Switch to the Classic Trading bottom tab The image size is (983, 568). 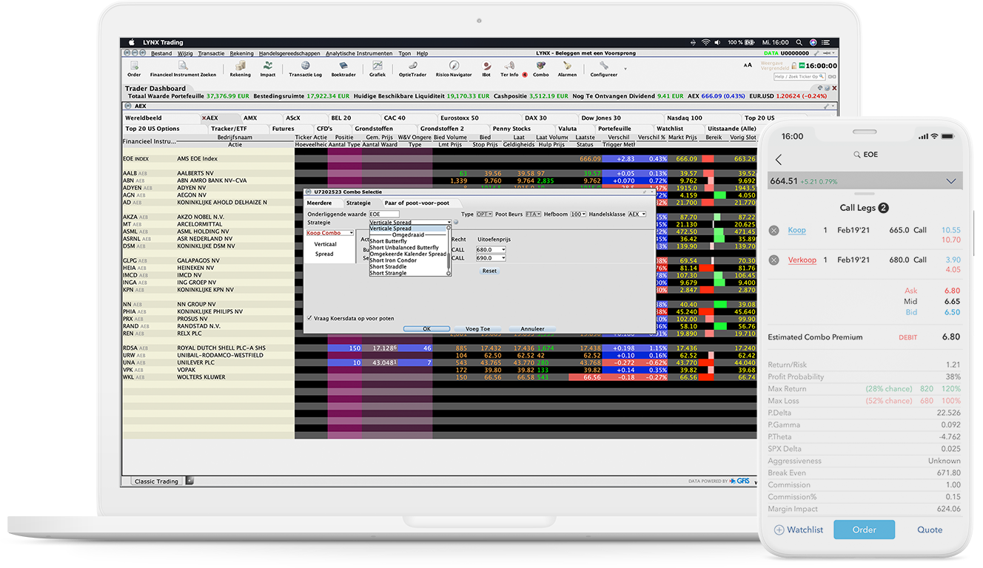[156, 481]
